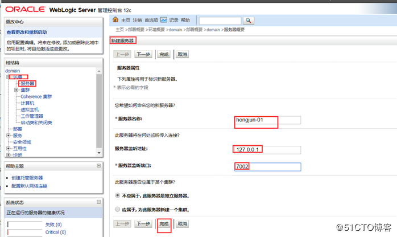Open 创建托管服务器 help link
This screenshot has height=237, width=397.
click(27, 178)
